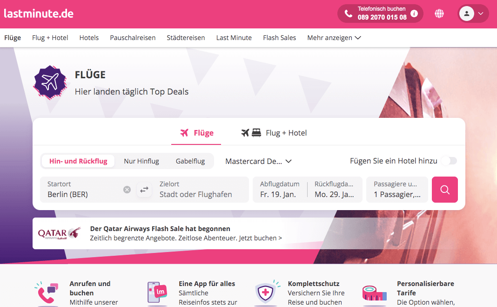Viewport: 497px width, 307px height.
Task: Clear the Startort Berlin entry
Action: [127, 190]
